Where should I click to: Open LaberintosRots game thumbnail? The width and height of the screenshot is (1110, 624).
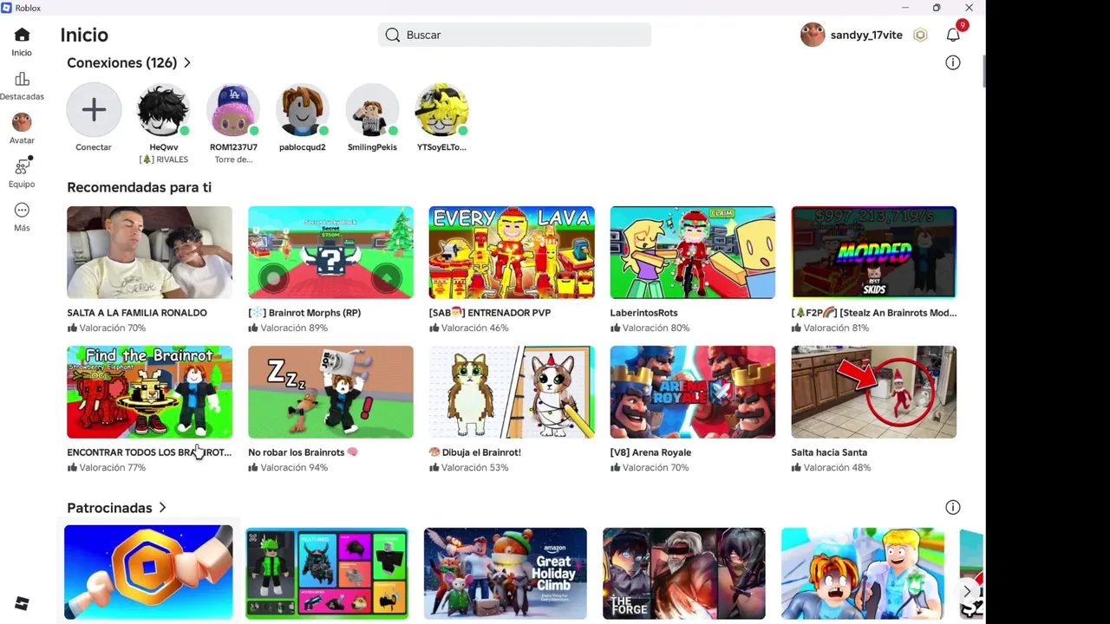point(692,252)
